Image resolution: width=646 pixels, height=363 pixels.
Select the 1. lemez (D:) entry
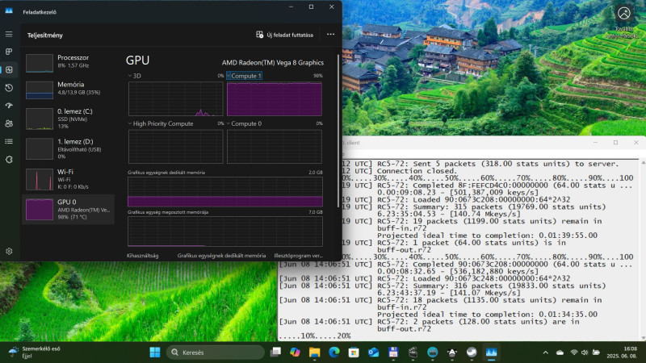point(69,148)
